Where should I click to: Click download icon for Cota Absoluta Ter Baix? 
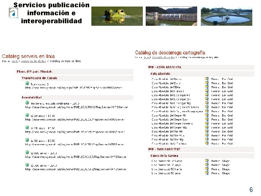coord(207,135)
